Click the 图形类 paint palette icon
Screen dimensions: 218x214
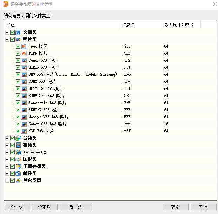point(18,159)
